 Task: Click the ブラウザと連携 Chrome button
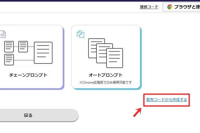tap(181, 7)
